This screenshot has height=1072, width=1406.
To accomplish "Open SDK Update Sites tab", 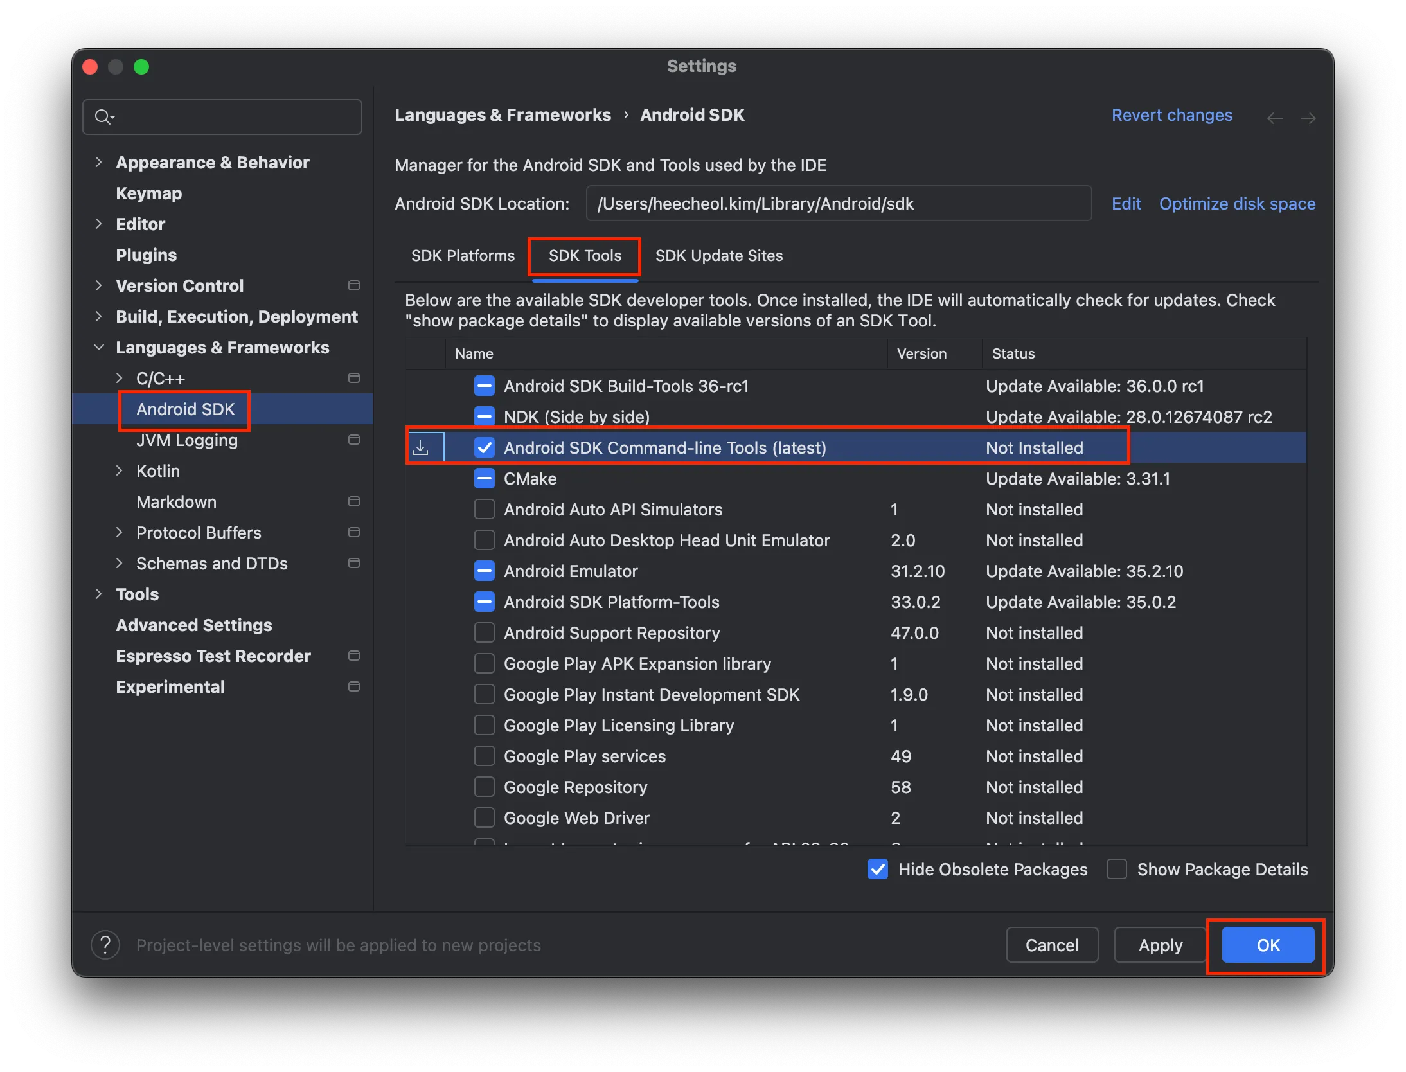I will click(718, 256).
